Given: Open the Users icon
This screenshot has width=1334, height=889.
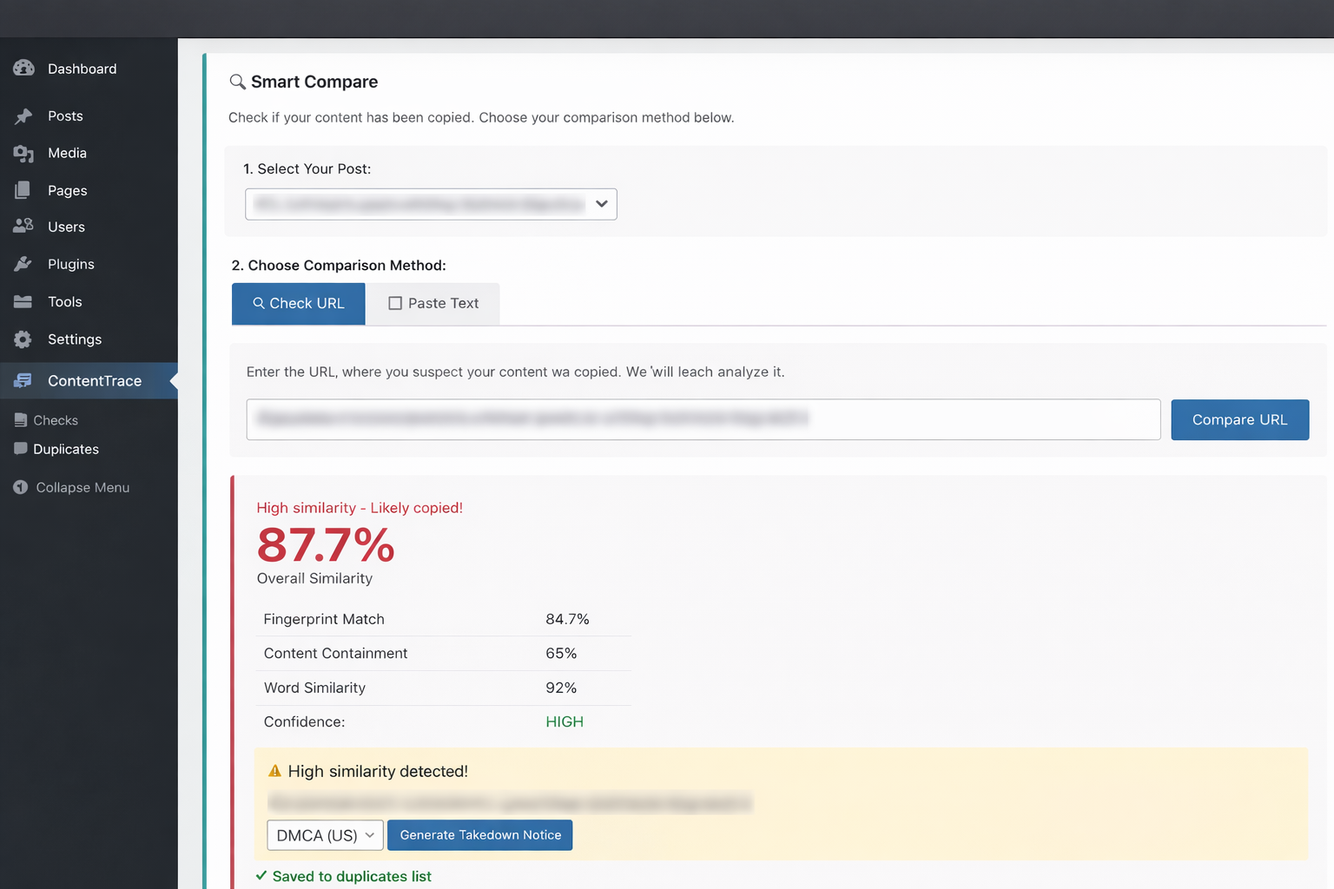Looking at the screenshot, I should [x=23, y=227].
